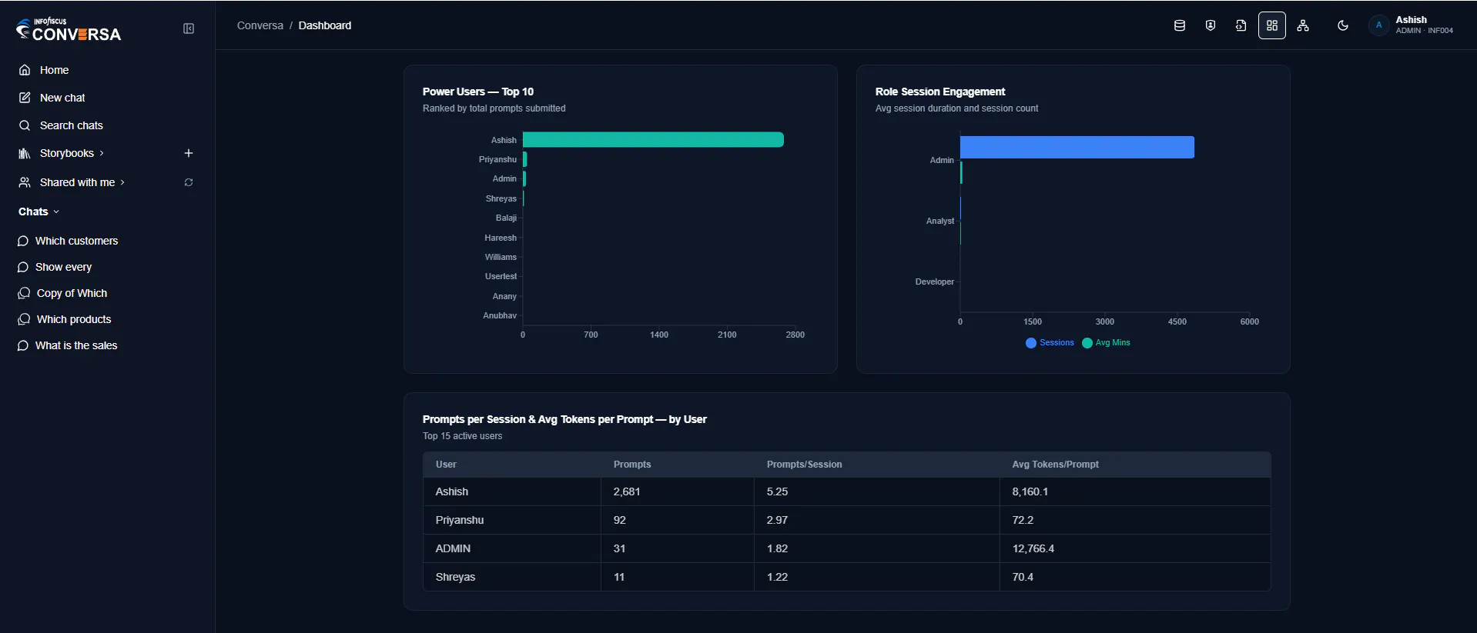Viewport: 1477px width, 633px height.
Task: Expand the Storybooks section
Action: pos(67,153)
